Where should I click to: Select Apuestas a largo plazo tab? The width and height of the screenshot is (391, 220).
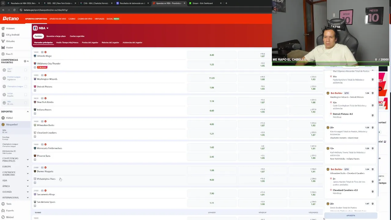click(56, 36)
